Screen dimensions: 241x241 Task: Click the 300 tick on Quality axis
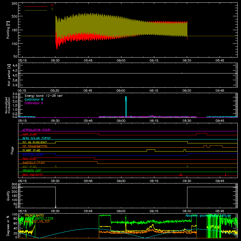(14, 184)
